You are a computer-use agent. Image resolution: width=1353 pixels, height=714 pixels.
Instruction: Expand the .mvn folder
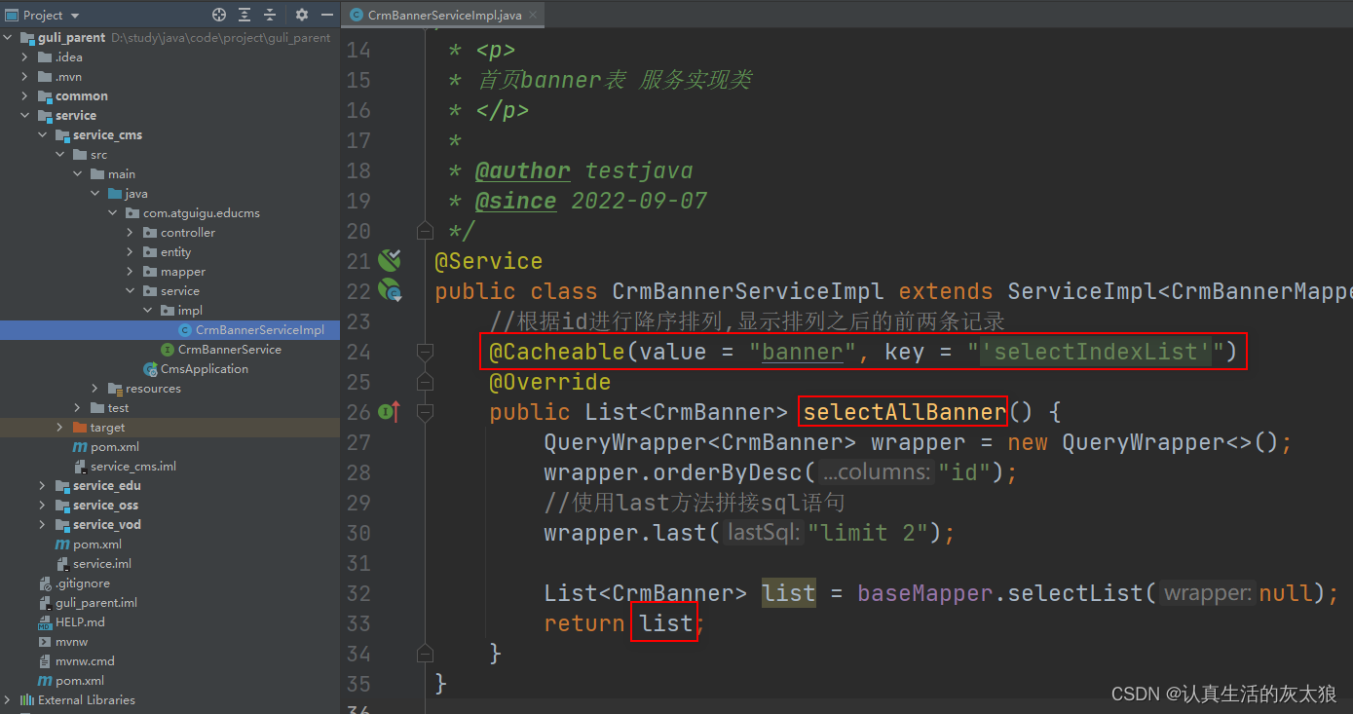24,76
